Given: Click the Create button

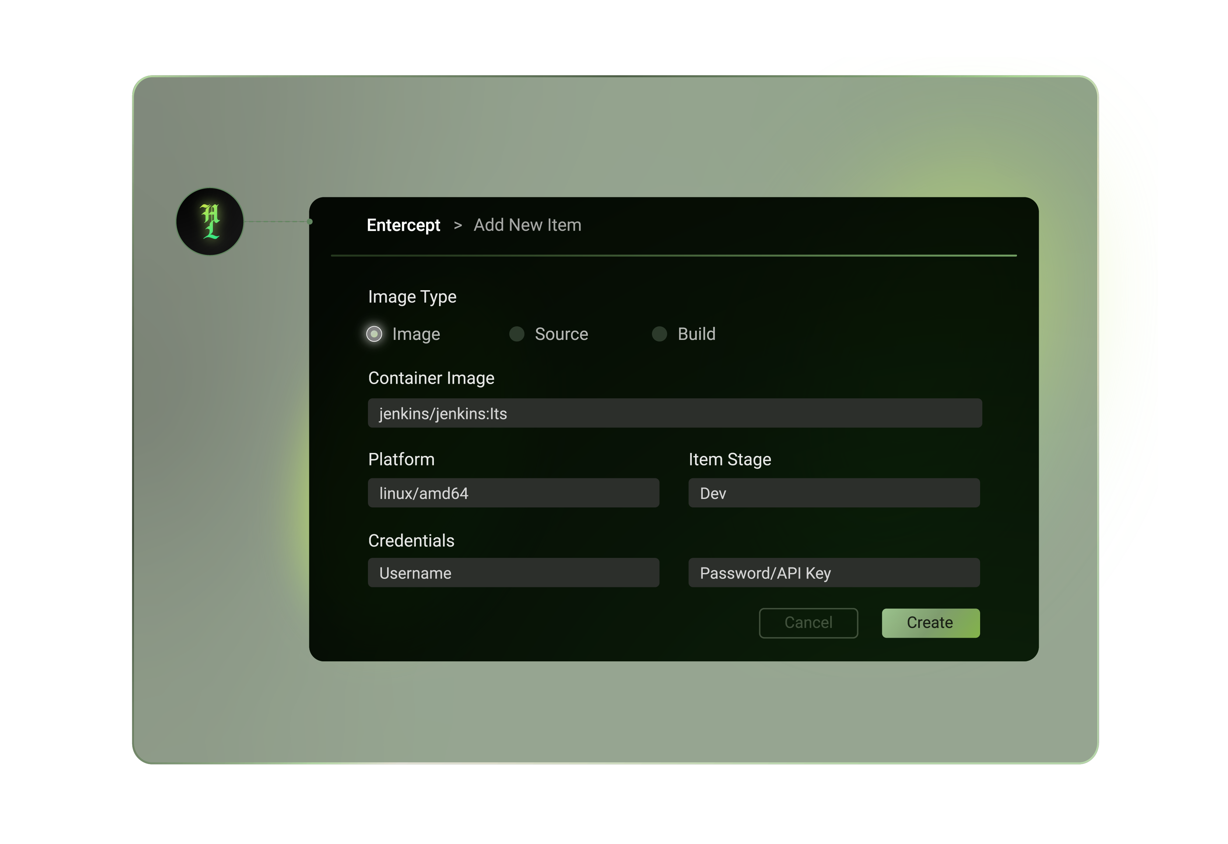Looking at the screenshot, I should (x=930, y=623).
